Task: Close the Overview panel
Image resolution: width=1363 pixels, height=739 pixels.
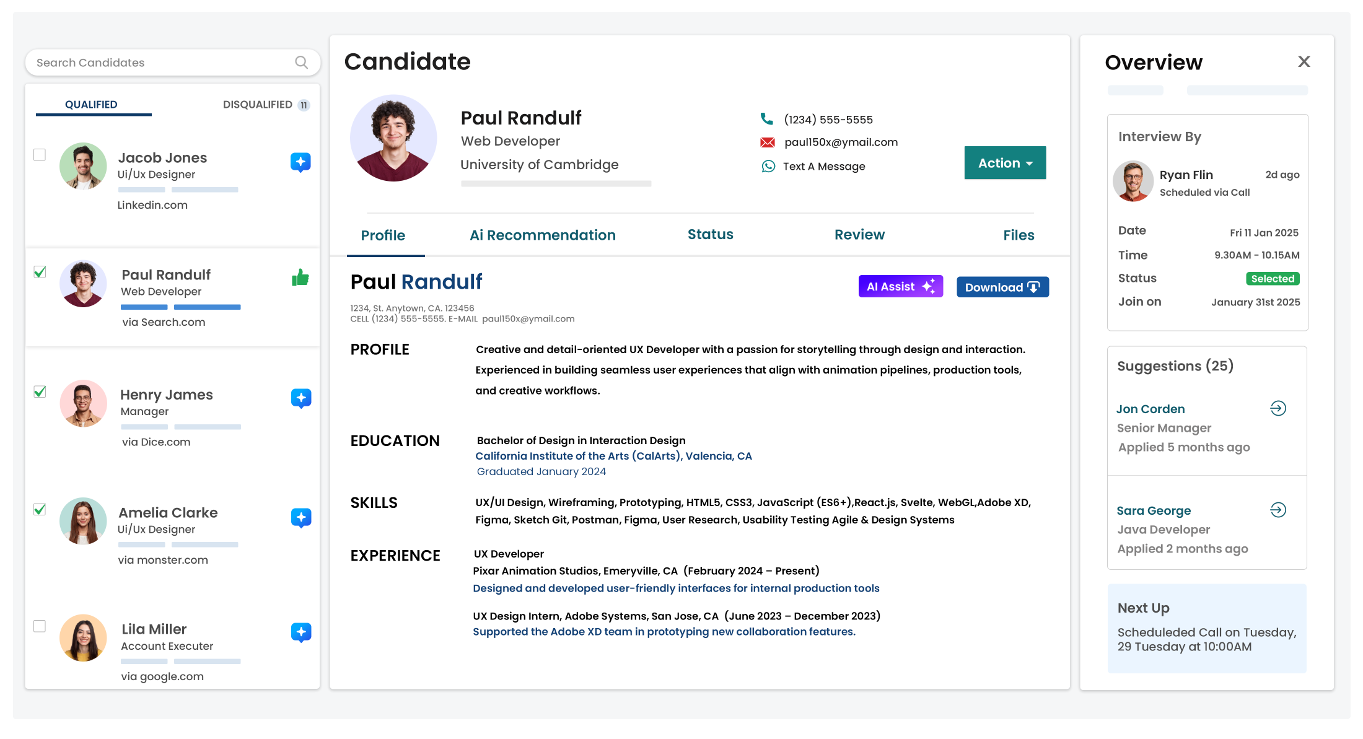Action: coord(1304,62)
